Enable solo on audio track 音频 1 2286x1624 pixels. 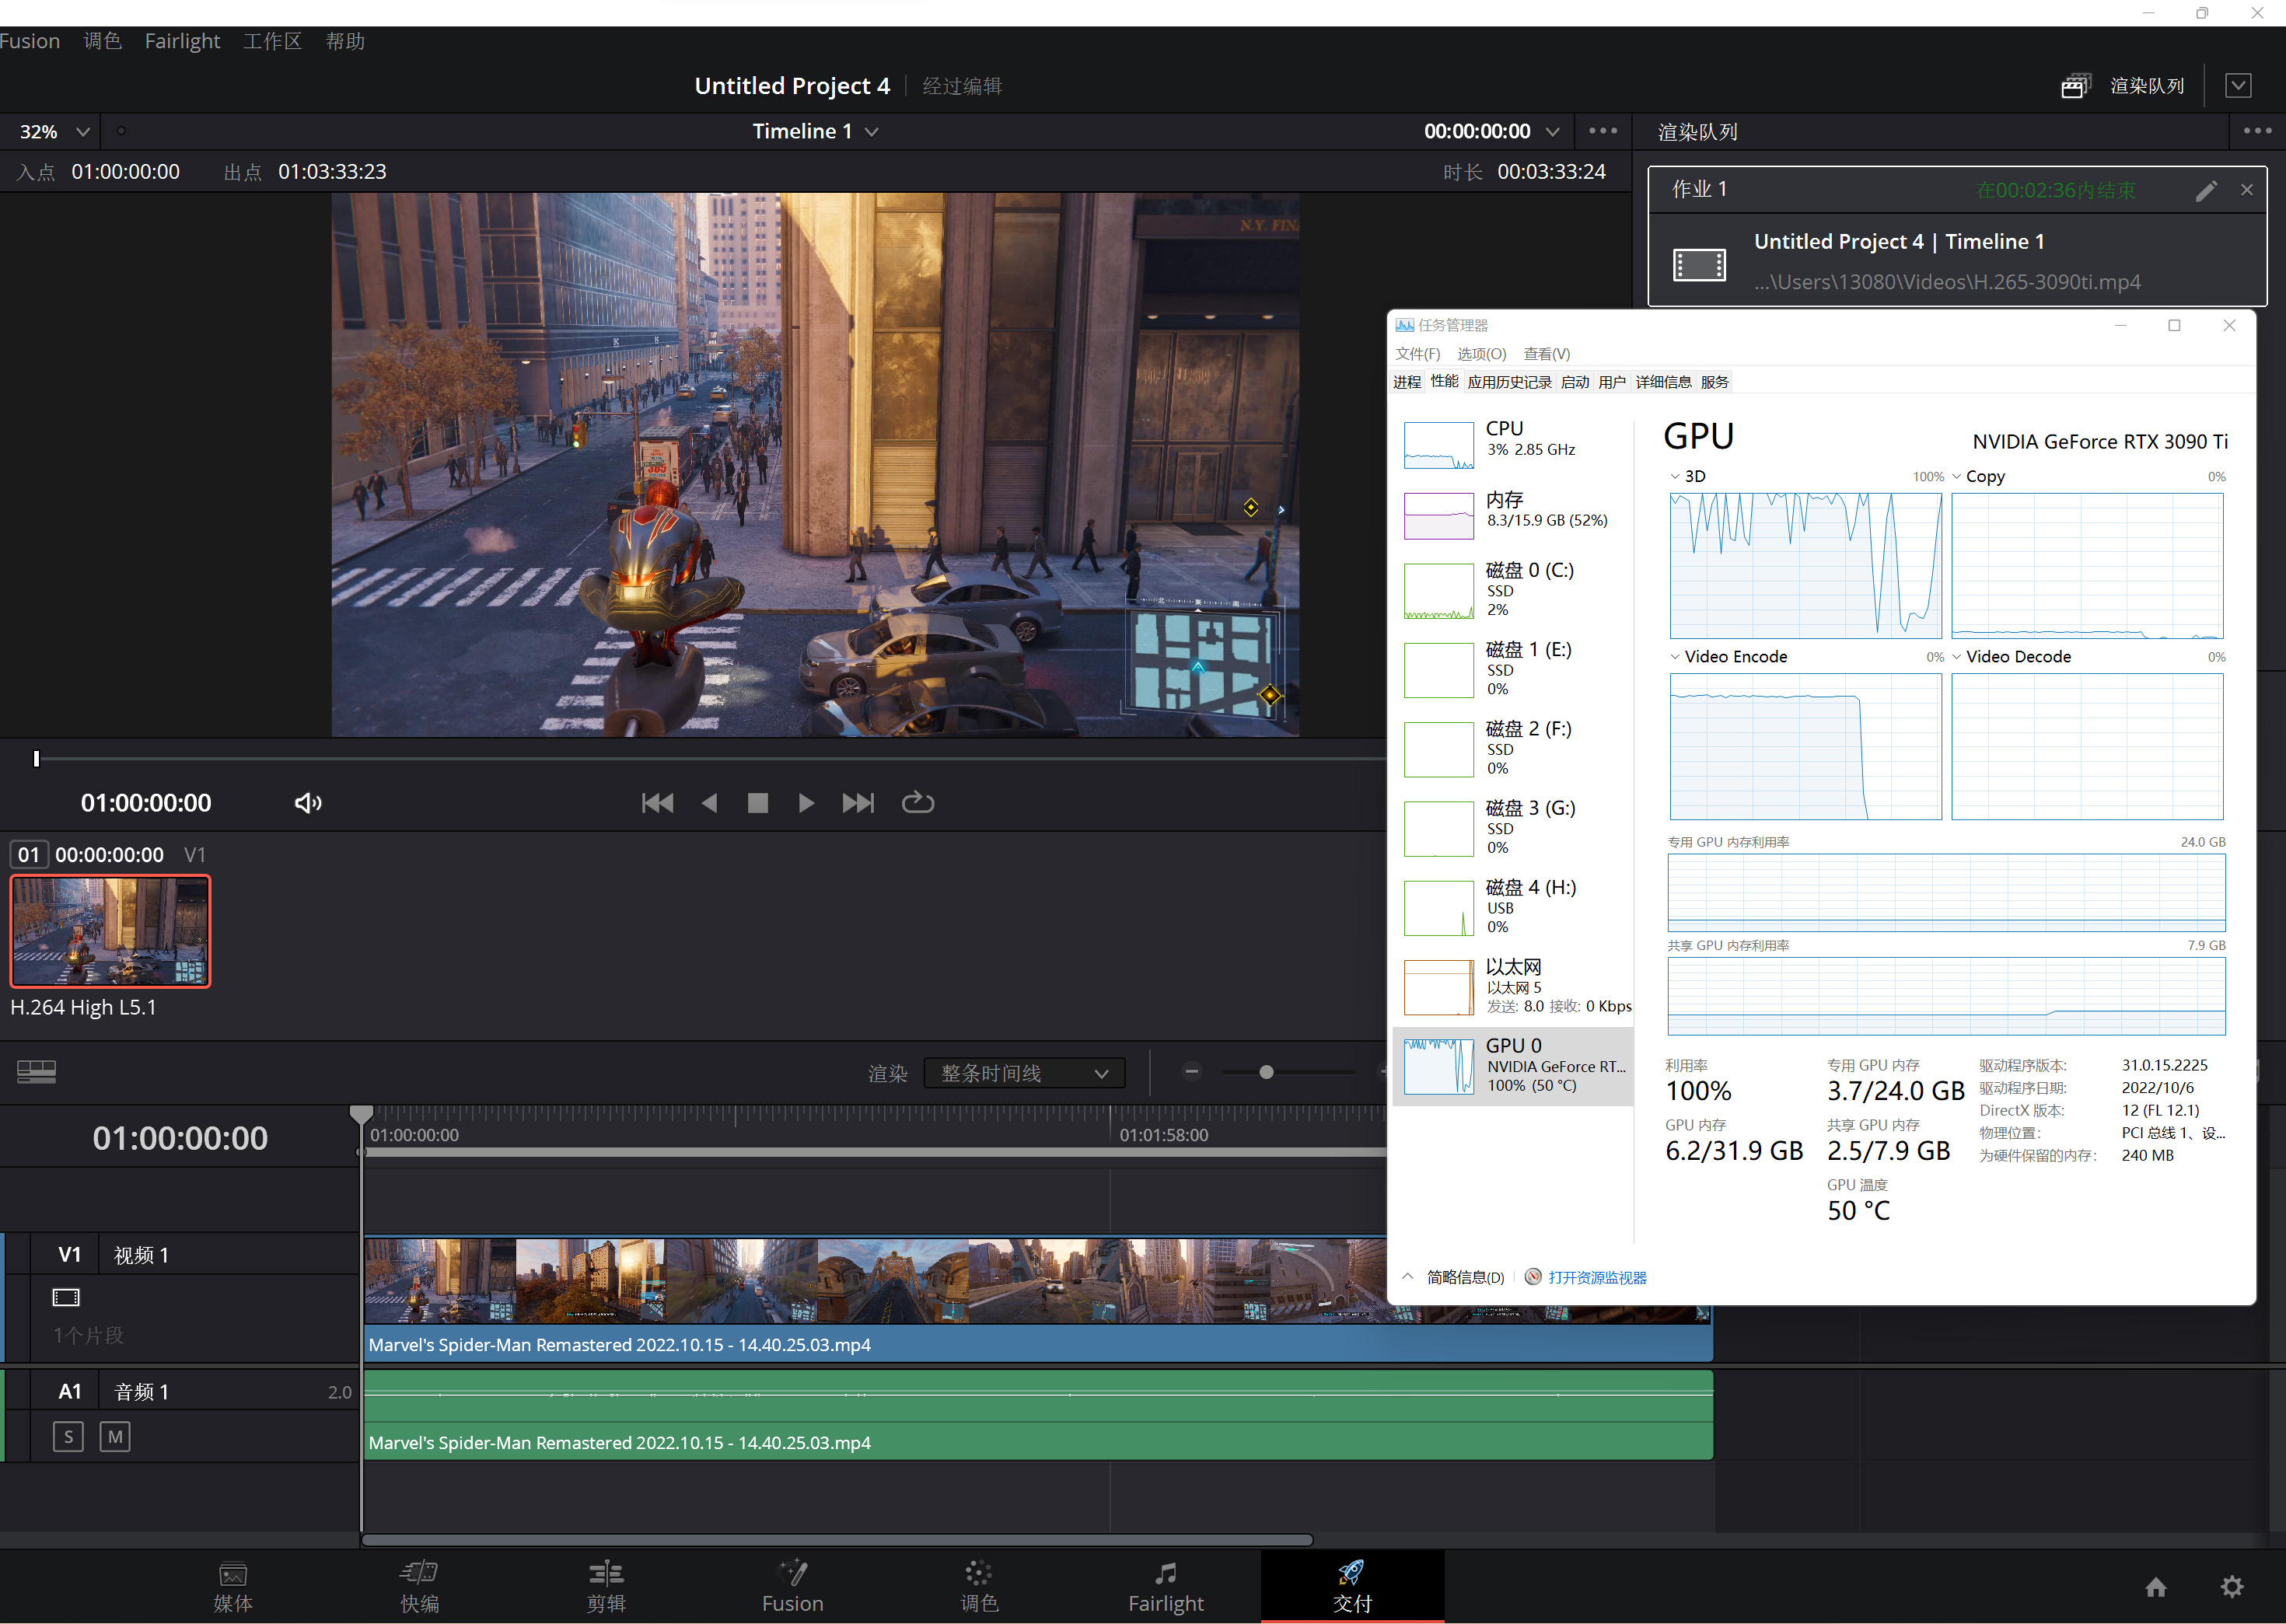coord(67,1436)
